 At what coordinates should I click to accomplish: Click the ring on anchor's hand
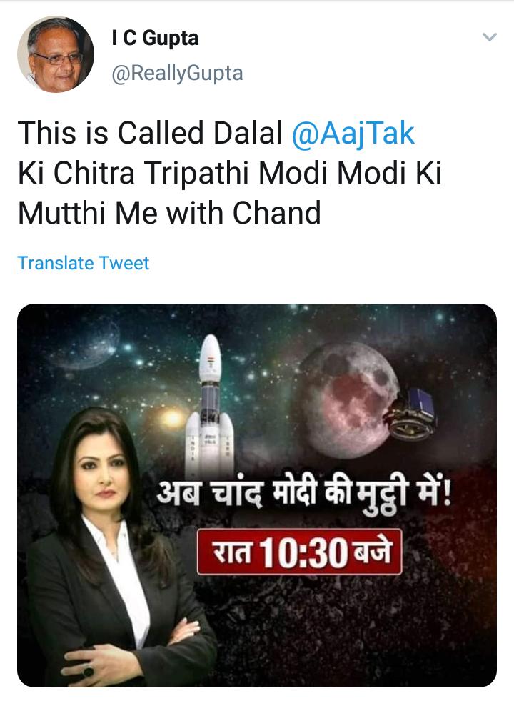88,670
